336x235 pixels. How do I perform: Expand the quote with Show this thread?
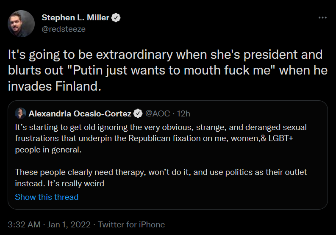click(47, 197)
